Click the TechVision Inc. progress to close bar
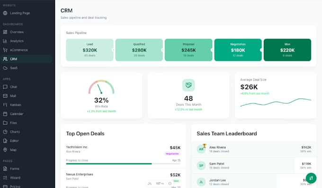Viewport: 322px width, 188px height. [x=123, y=163]
